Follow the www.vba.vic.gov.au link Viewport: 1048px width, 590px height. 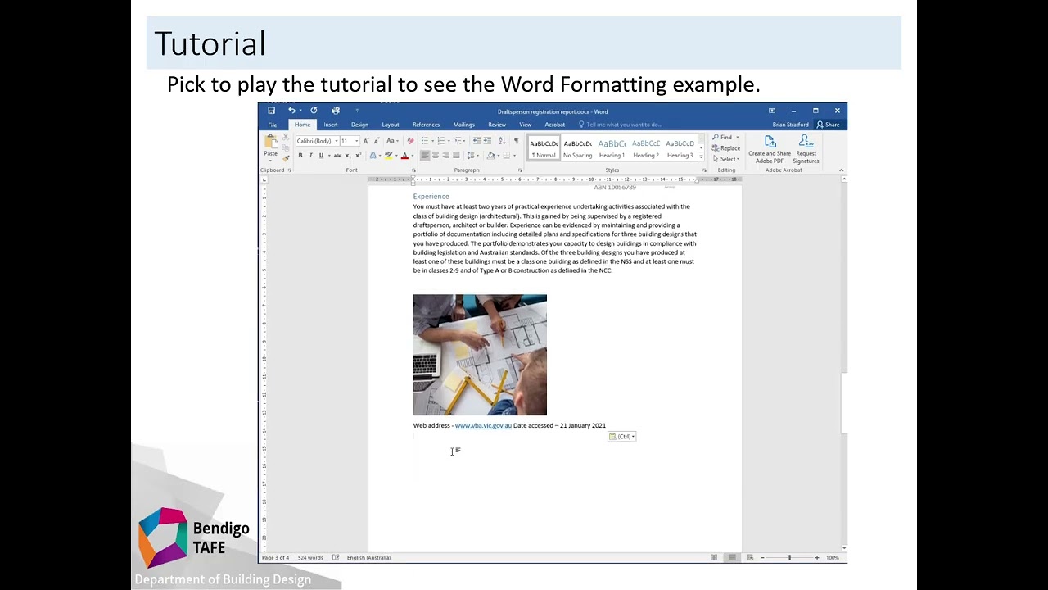click(x=483, y=426)
